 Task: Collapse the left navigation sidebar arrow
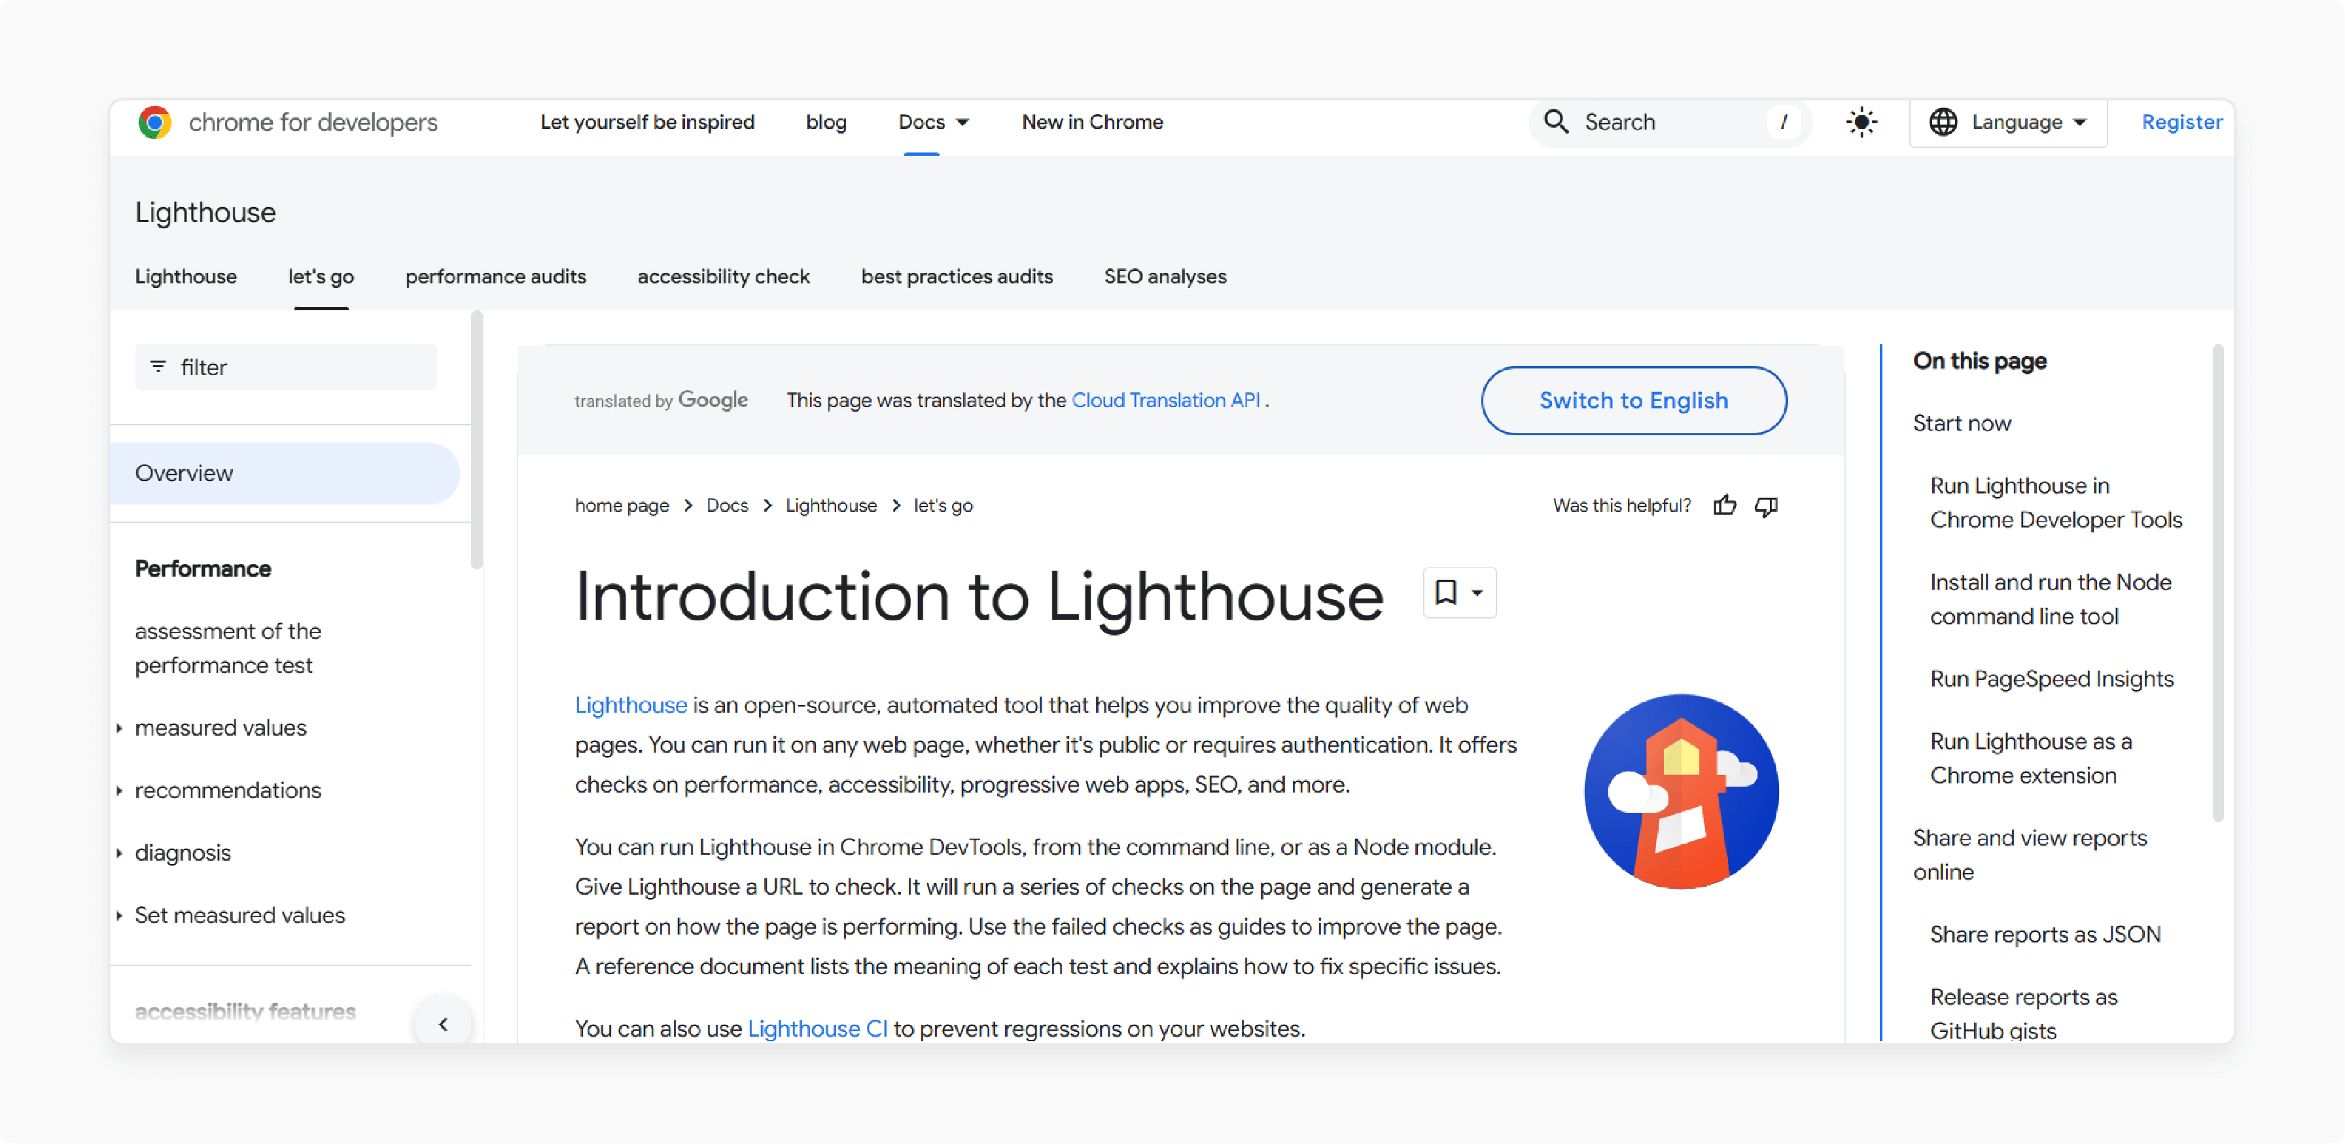(444, 1024)
